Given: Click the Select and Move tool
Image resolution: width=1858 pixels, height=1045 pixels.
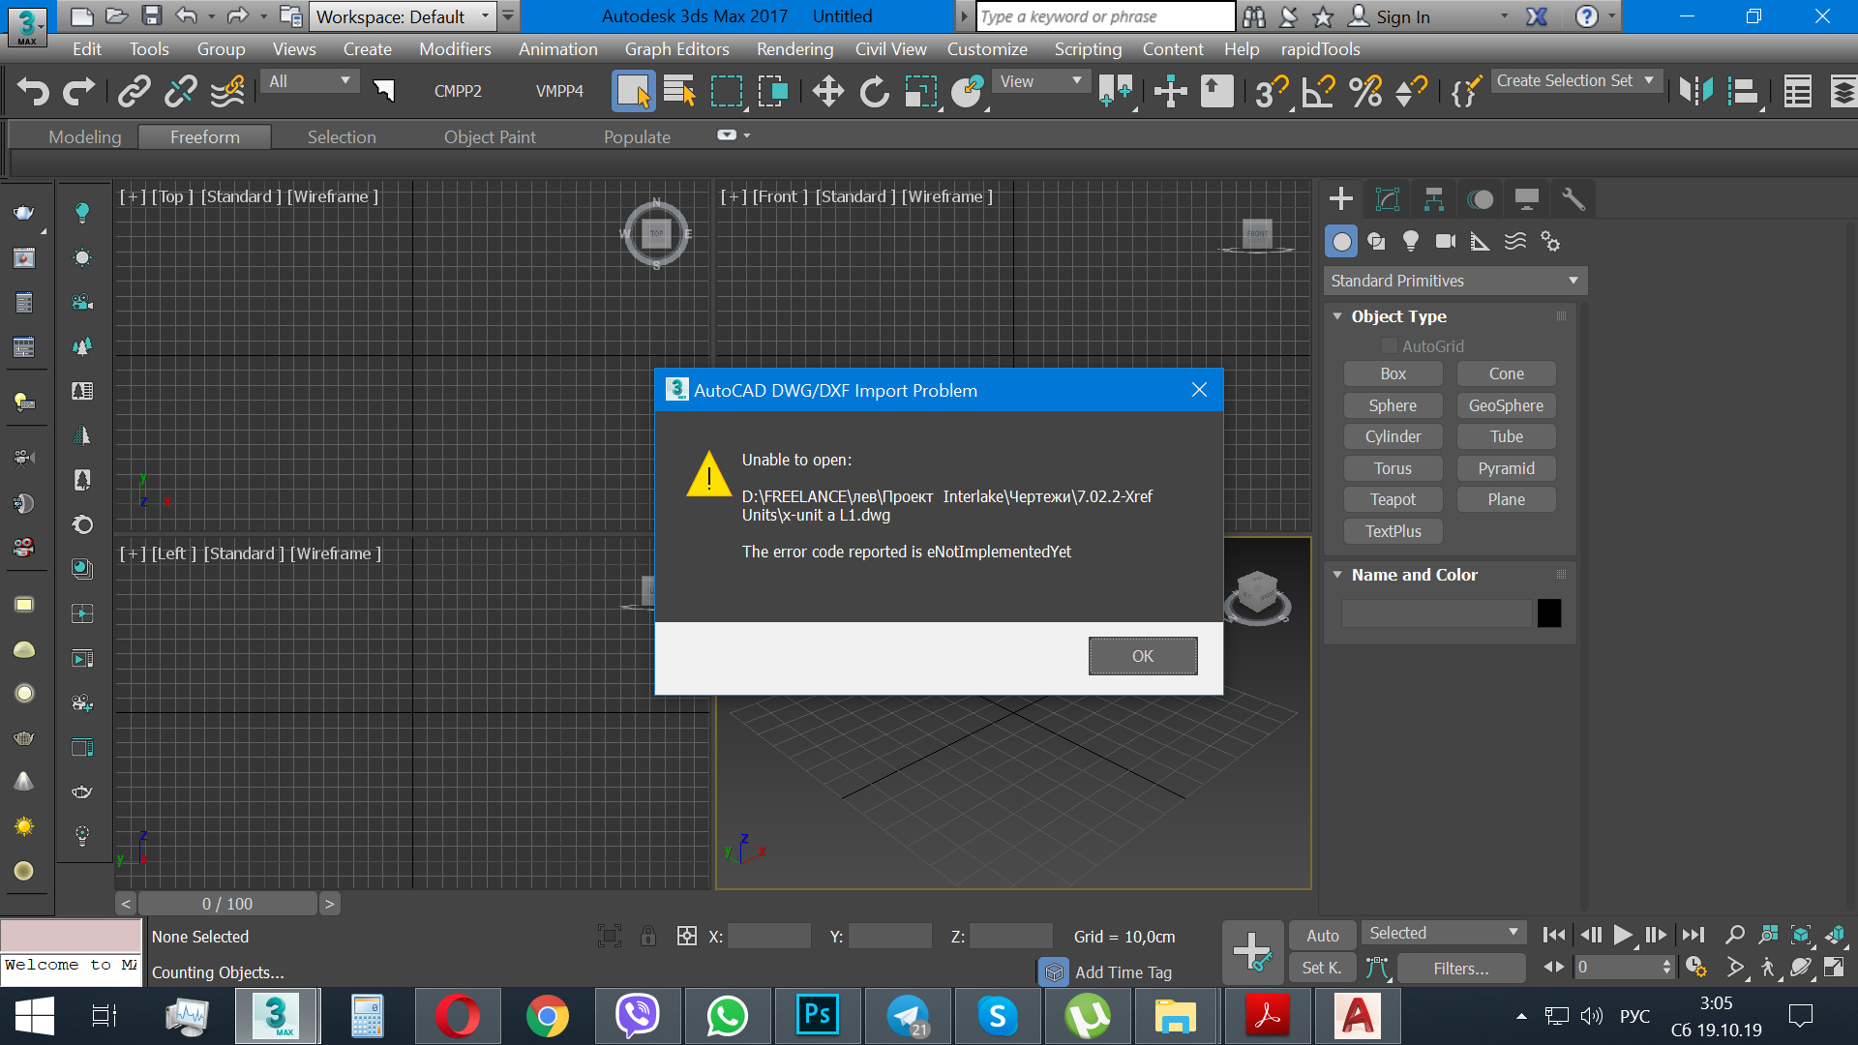Looking at the screenshot, I should 827,92.
